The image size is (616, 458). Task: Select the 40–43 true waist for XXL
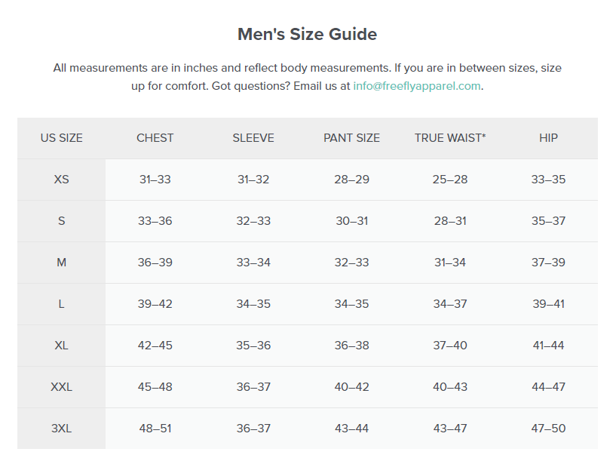[x=450, y=387]
